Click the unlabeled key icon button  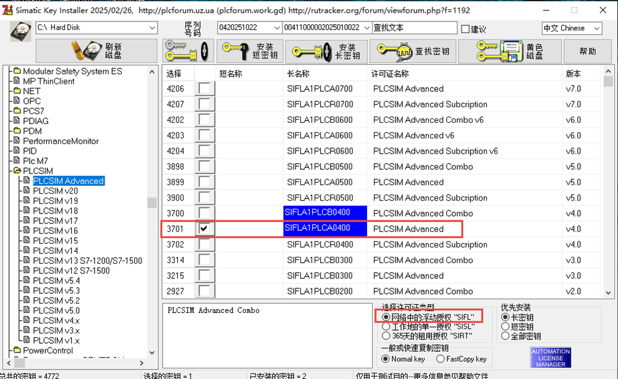pyautogui.click(x=188, y=51)
